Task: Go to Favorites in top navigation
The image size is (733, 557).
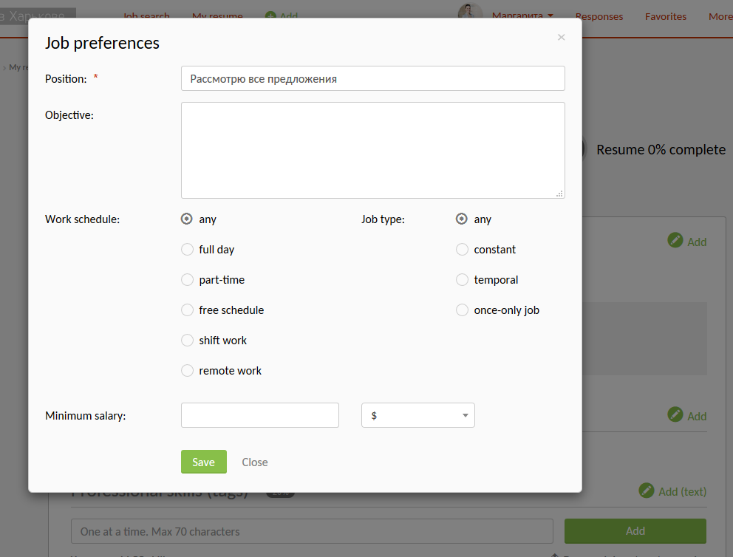Action: point(665,16)
